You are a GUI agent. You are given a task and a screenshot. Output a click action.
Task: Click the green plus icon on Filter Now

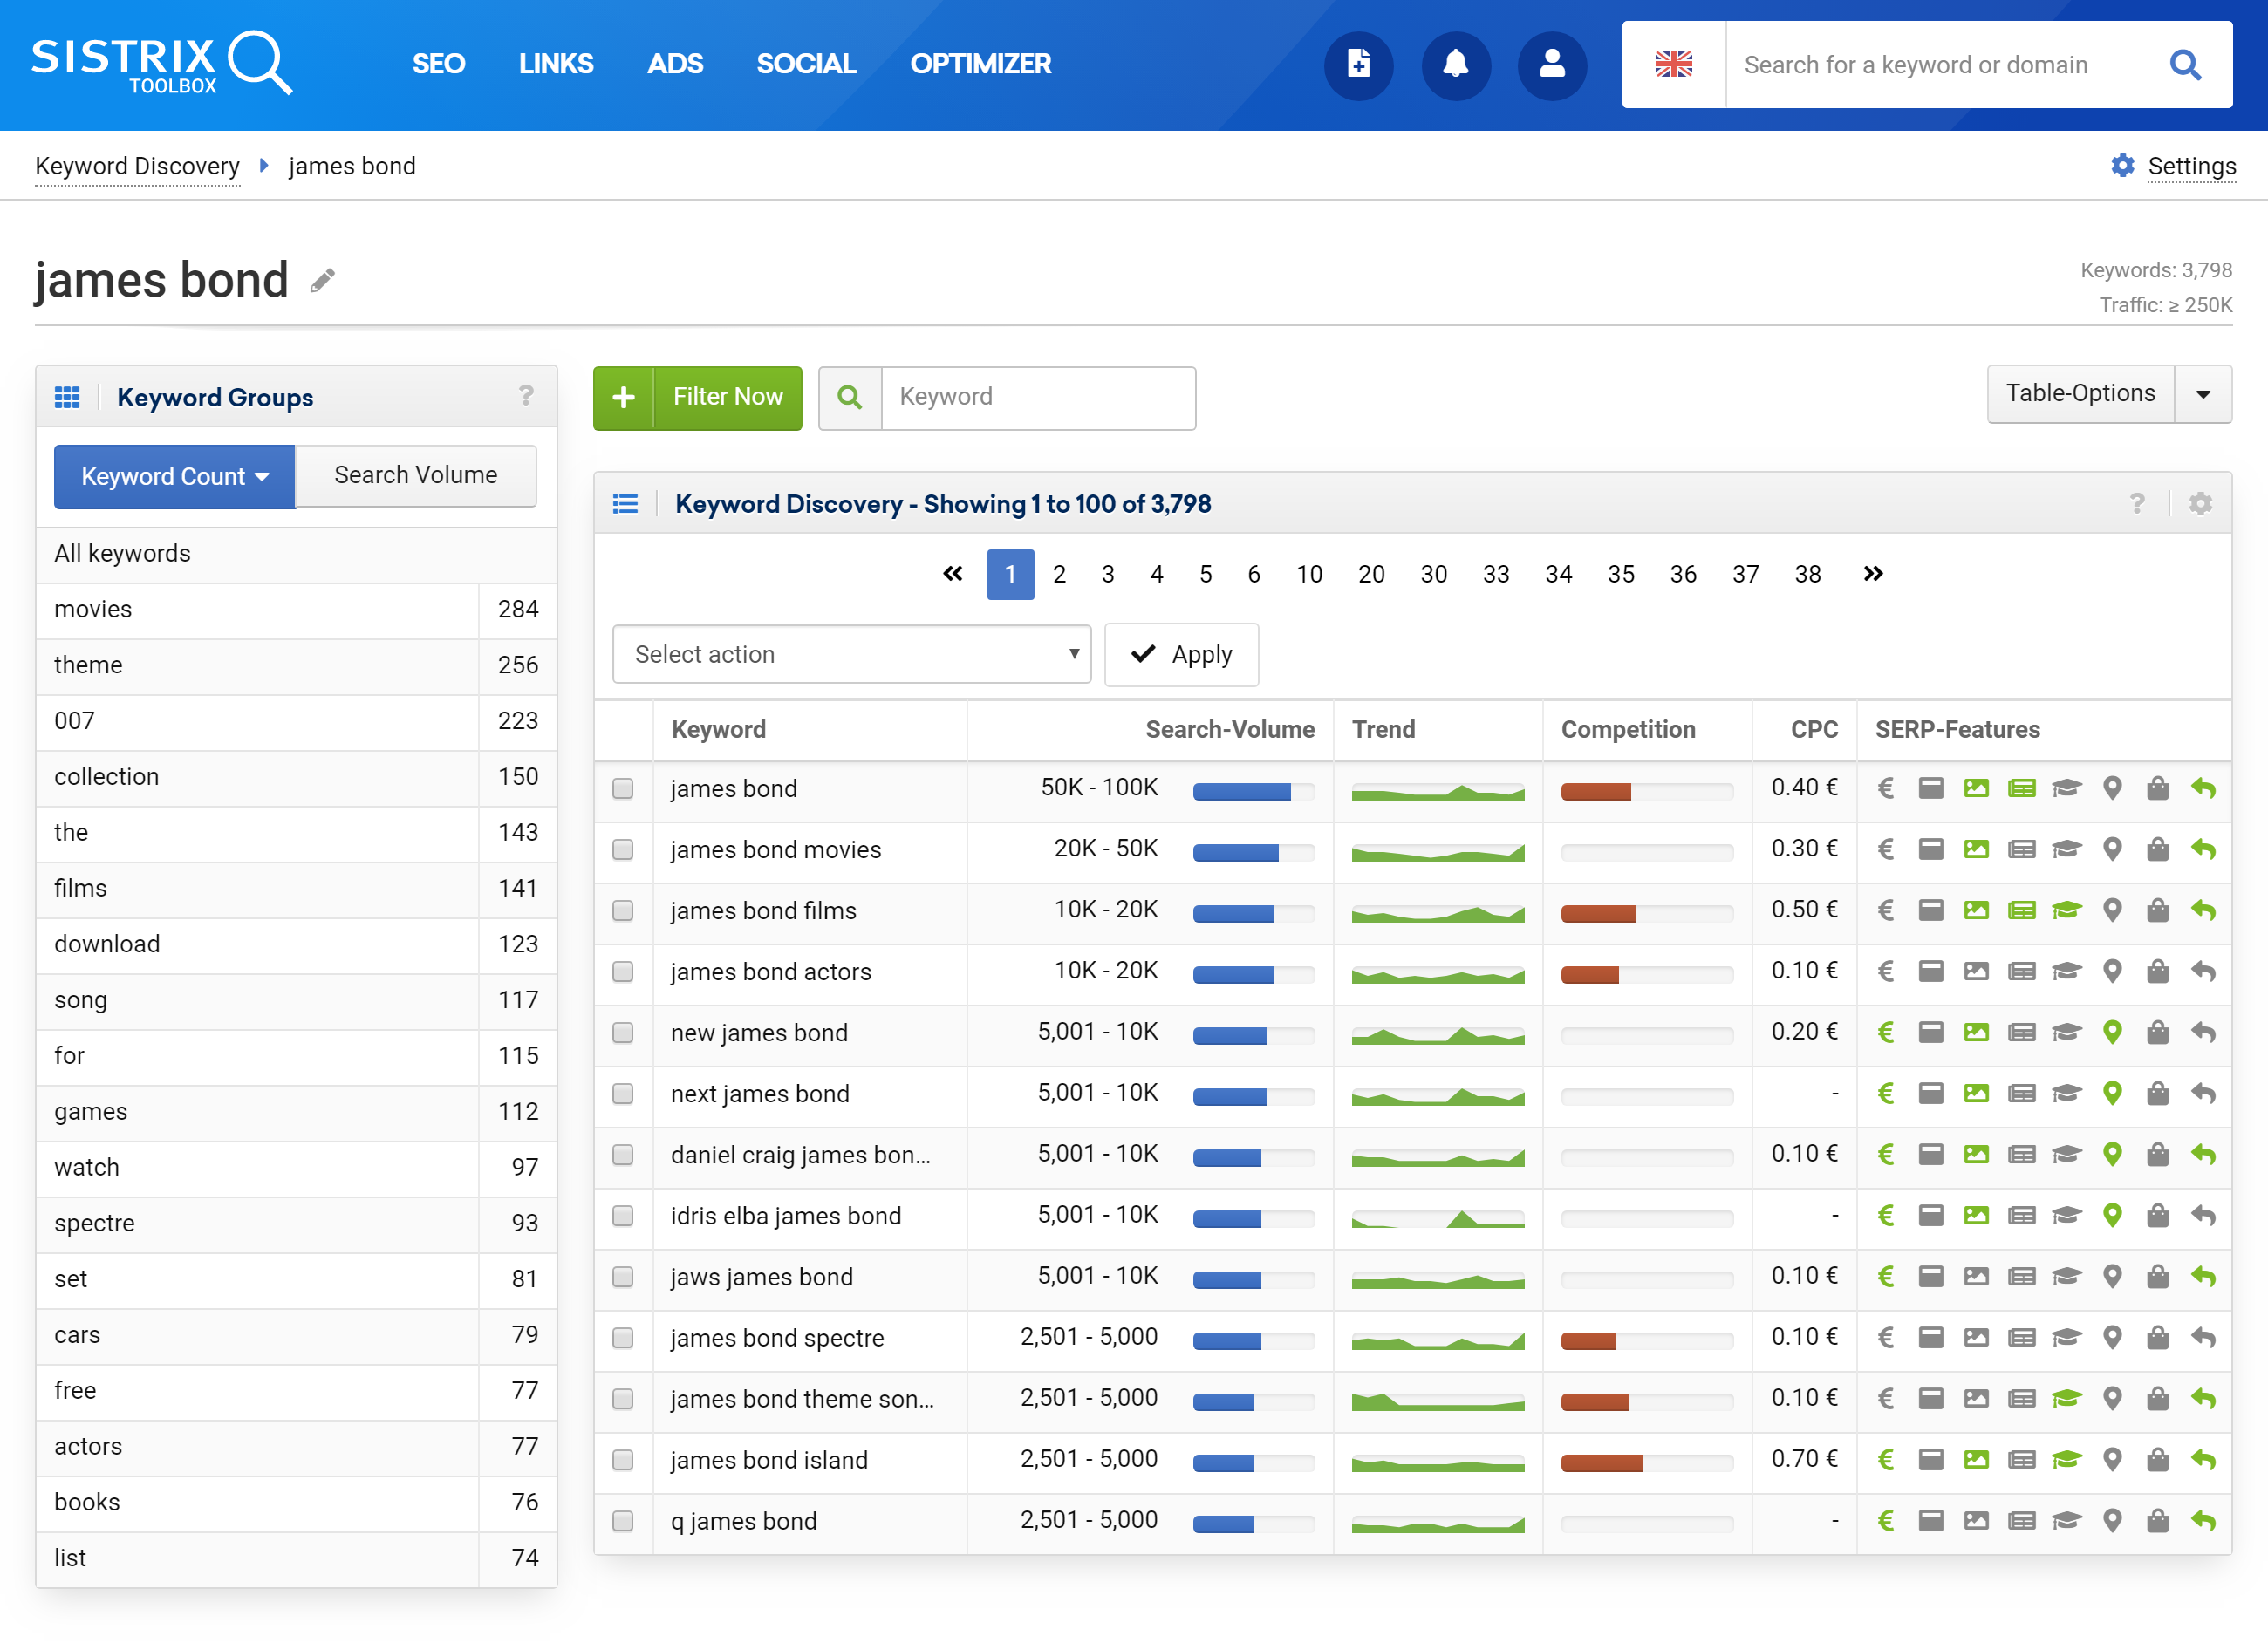624,397
